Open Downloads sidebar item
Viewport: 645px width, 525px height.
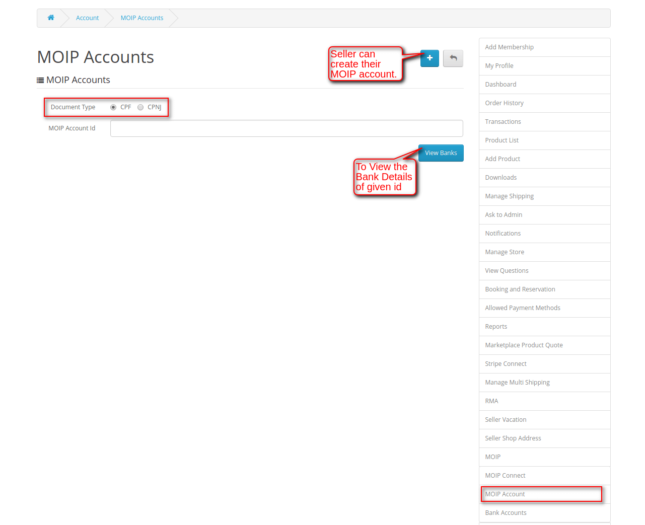[x=545, y=178]
